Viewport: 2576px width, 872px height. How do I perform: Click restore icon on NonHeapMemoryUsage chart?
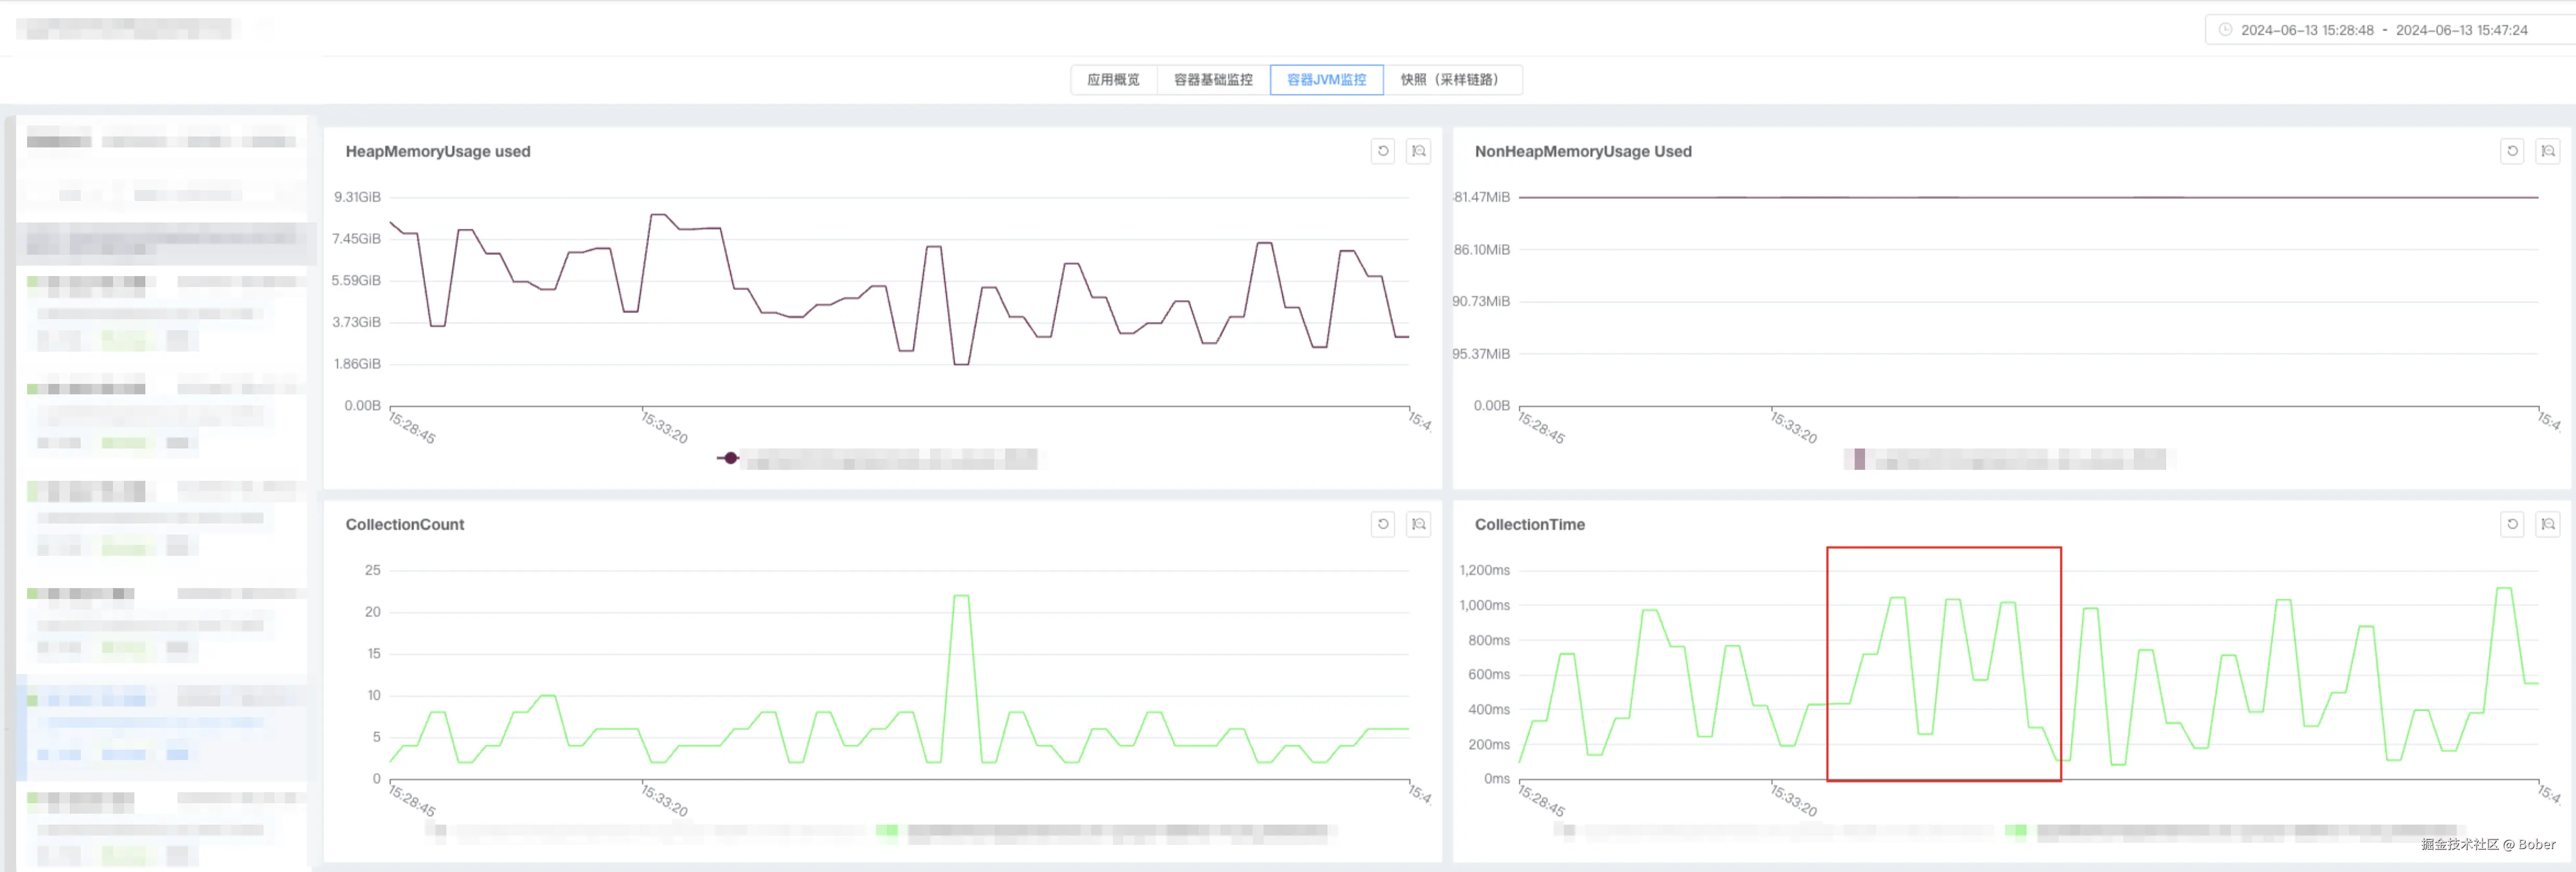point(2512,151)
